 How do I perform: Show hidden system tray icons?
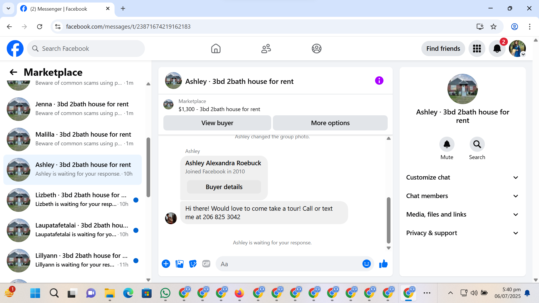click(450, 293)
